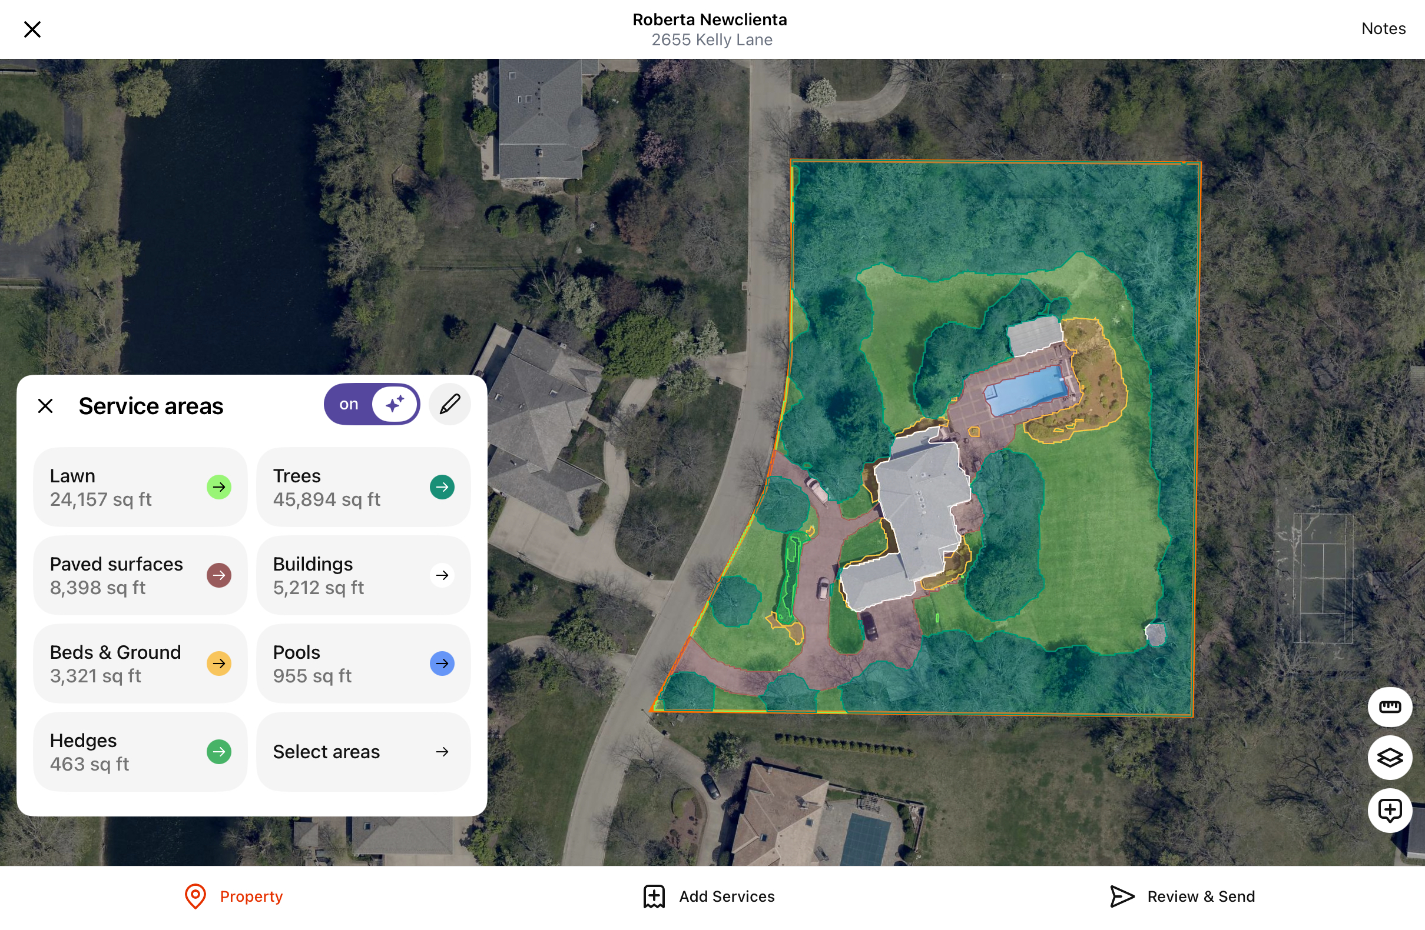The image size is (1425, 930).
Task: Expand the Select areas option
Action: [363, 752]
